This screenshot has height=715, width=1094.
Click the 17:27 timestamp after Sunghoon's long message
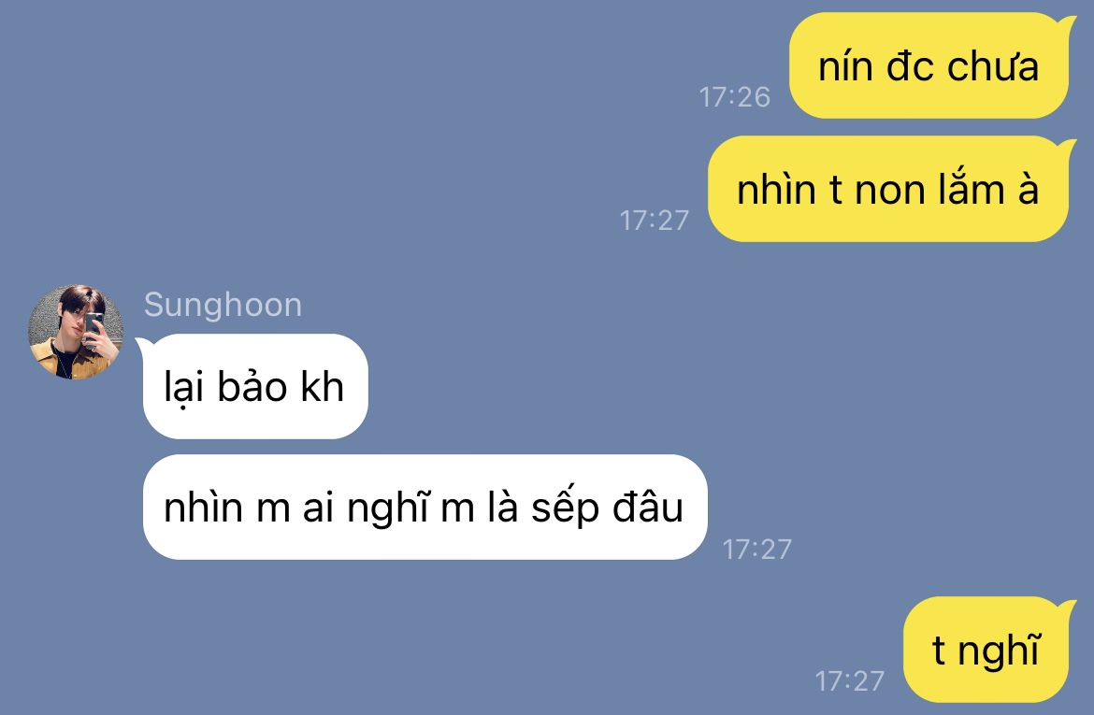tap(757, 550)
